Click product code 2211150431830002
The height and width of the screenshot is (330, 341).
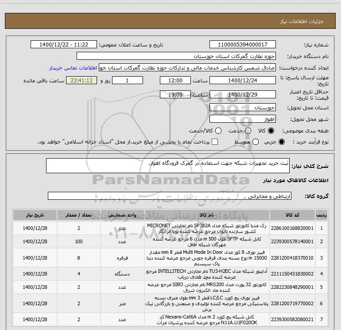coord(292,274)
